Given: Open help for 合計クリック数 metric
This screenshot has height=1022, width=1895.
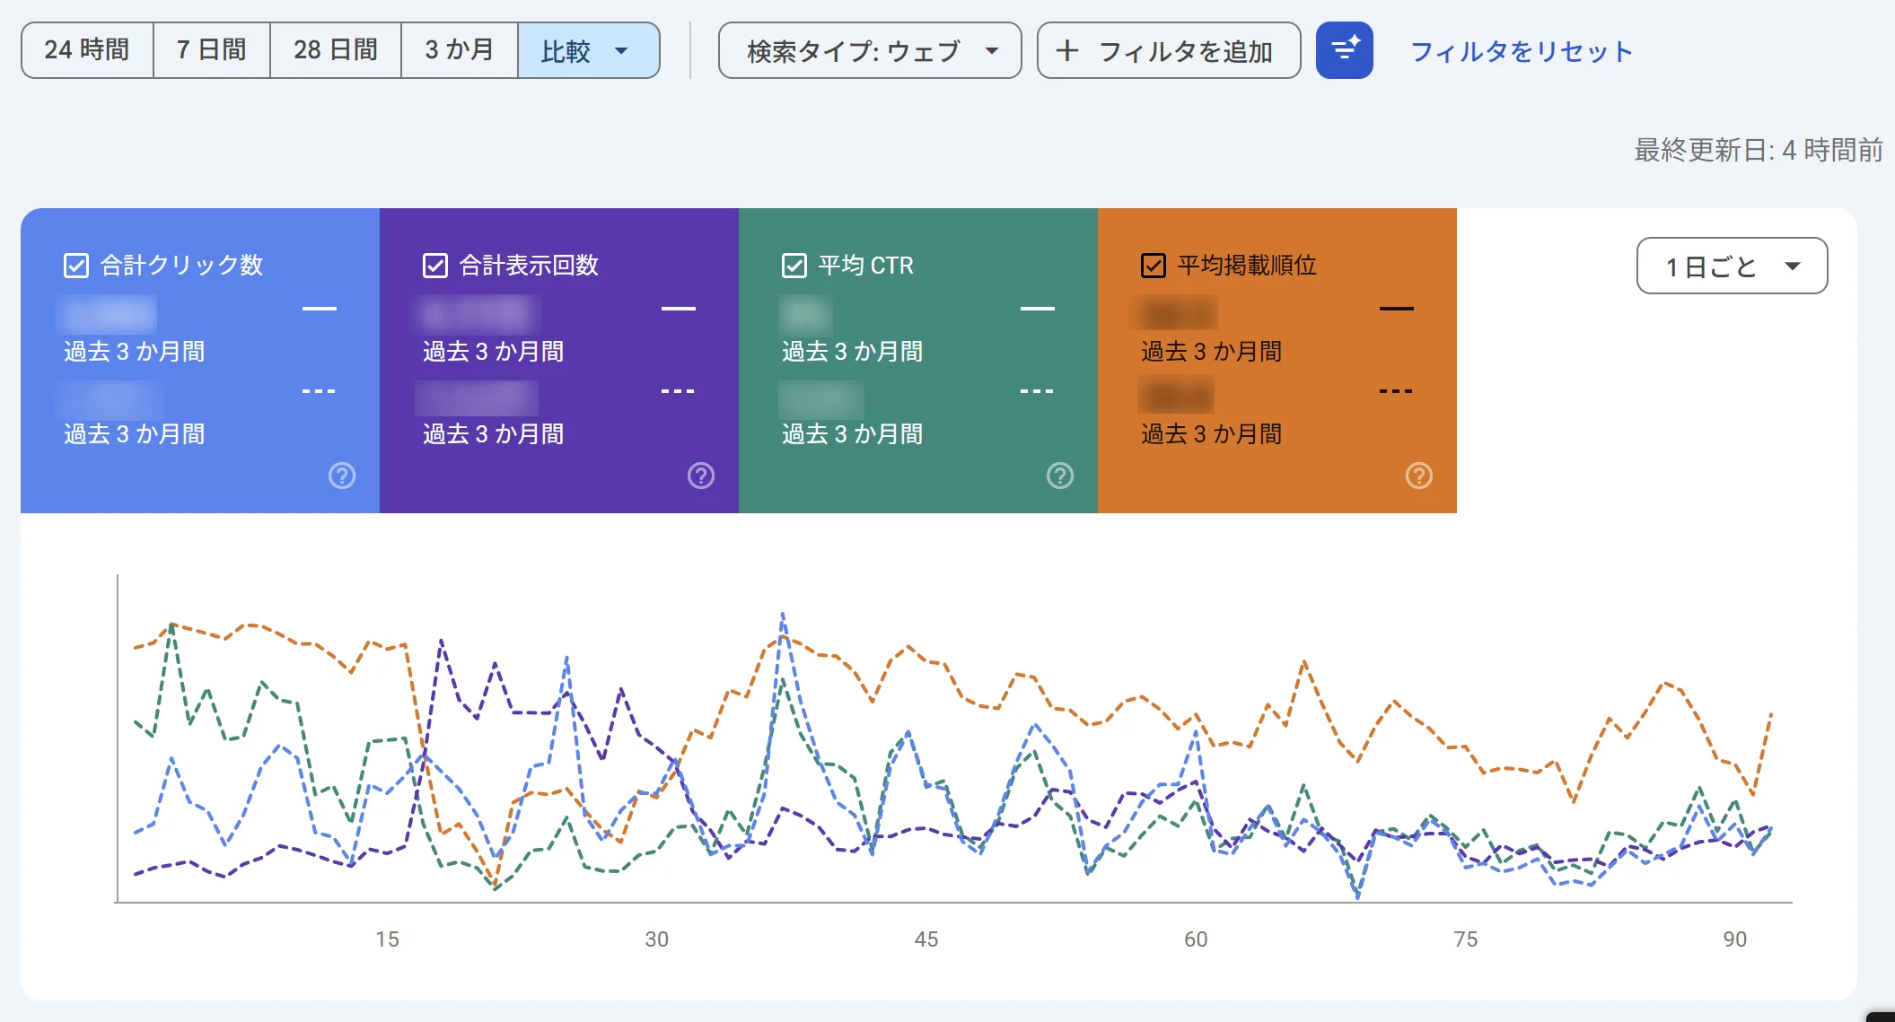Looking at the screenshot, I should tap(341, 476).
